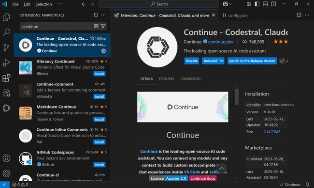Clear extensions search results icon
The height and width of the screenshot is (188, 314).
[96, 26]
